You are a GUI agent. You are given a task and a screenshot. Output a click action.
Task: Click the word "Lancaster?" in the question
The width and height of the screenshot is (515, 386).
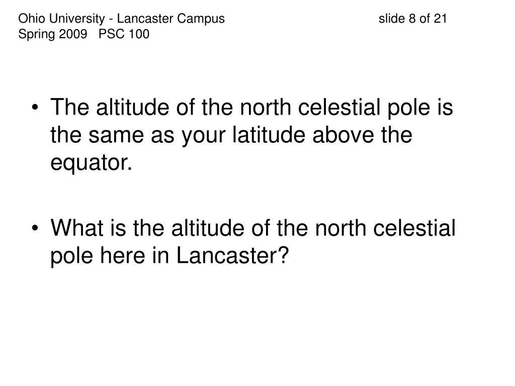point(232,255)
